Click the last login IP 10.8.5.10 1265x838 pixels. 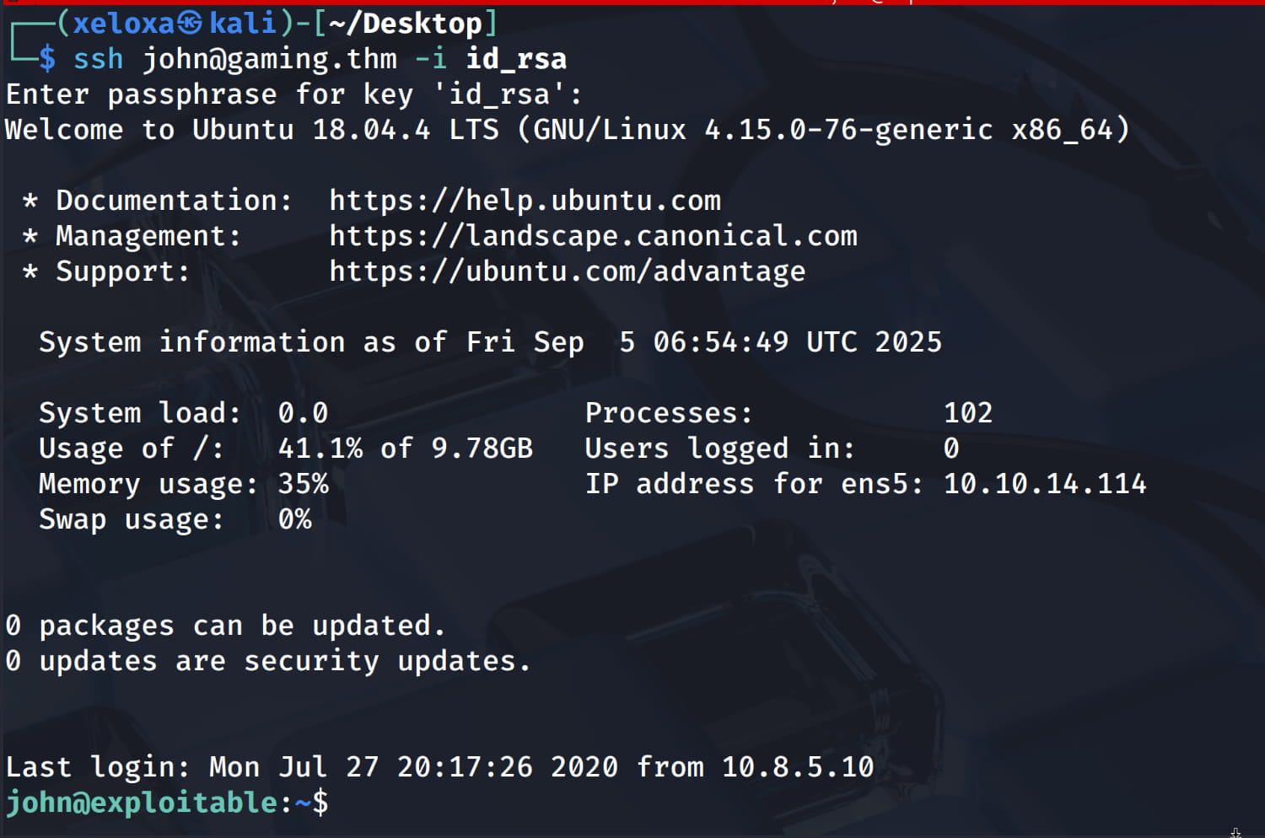tap(797, 767)
